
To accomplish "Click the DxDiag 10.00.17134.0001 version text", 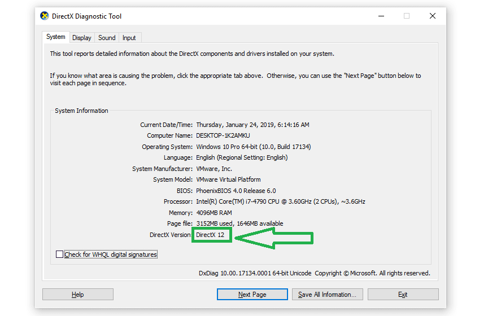I will (255, 273).
